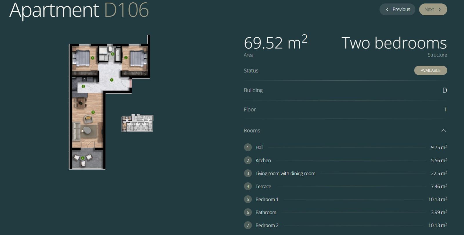Click the number 6 badge beside Bathroom
Viewport: 464px width, 235px height.
tap(248, 212)
